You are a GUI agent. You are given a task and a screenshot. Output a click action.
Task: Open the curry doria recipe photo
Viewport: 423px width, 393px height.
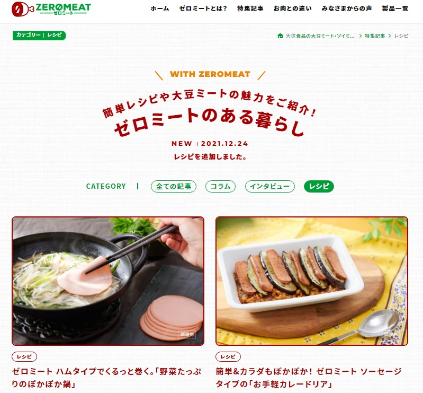312,281
